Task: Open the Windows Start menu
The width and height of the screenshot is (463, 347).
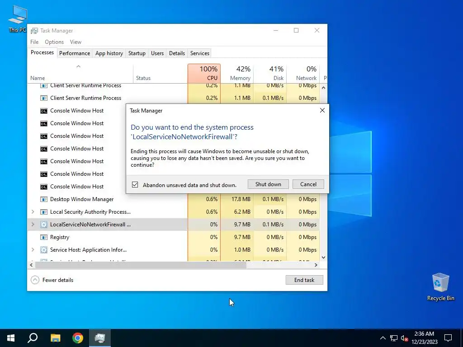Action: click(x=11, y=338)
